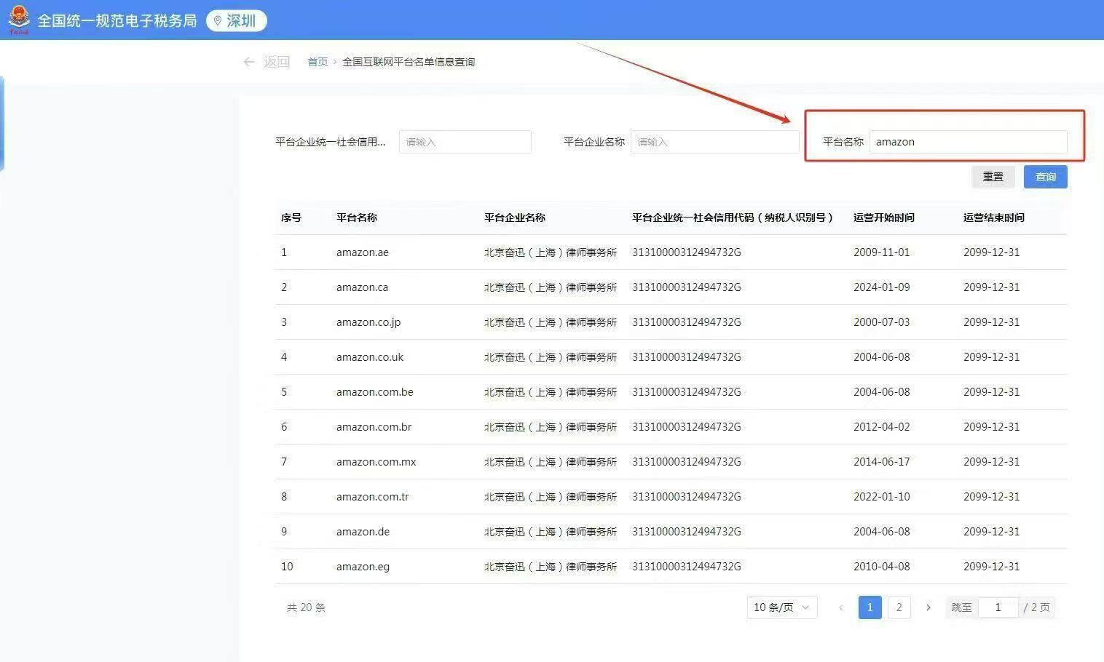
Task: Click the 平台名称 table column header
Action: click(x=357, y=218)
